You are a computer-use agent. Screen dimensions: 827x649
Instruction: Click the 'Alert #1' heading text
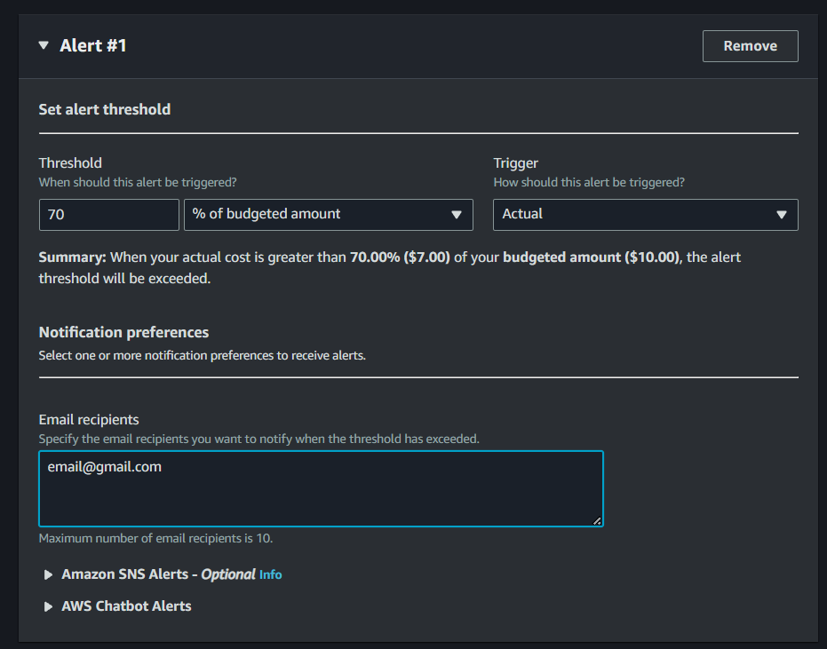[93, 45]
